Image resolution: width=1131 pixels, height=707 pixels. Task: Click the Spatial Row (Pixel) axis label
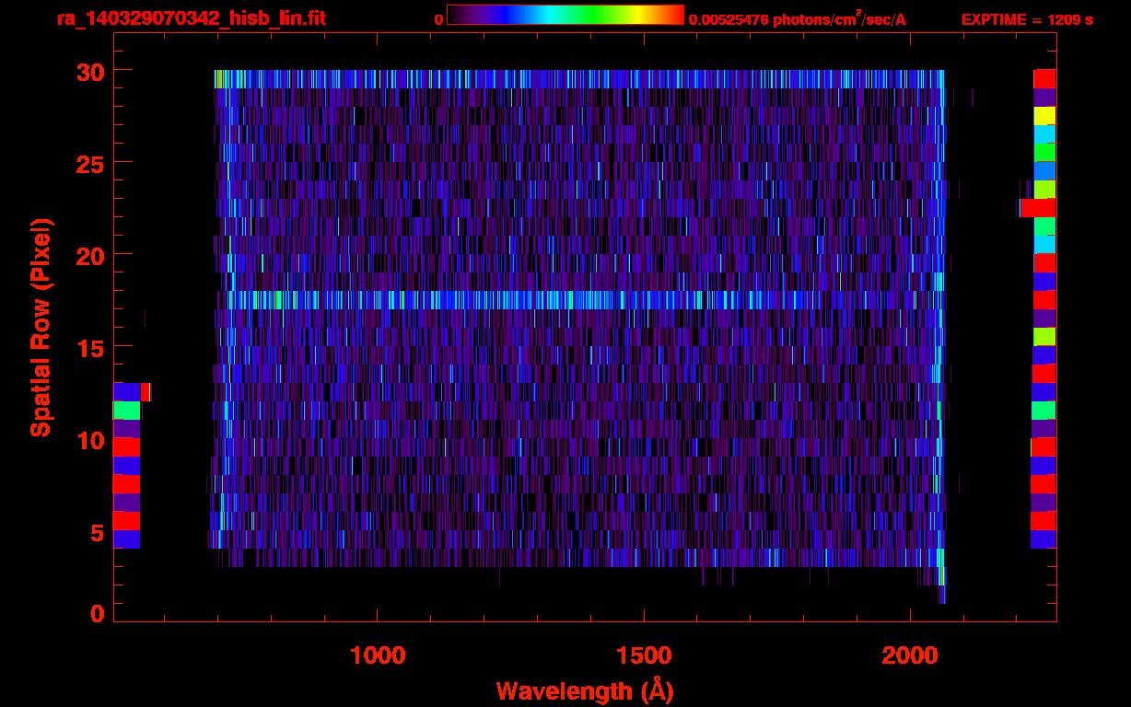41,327
